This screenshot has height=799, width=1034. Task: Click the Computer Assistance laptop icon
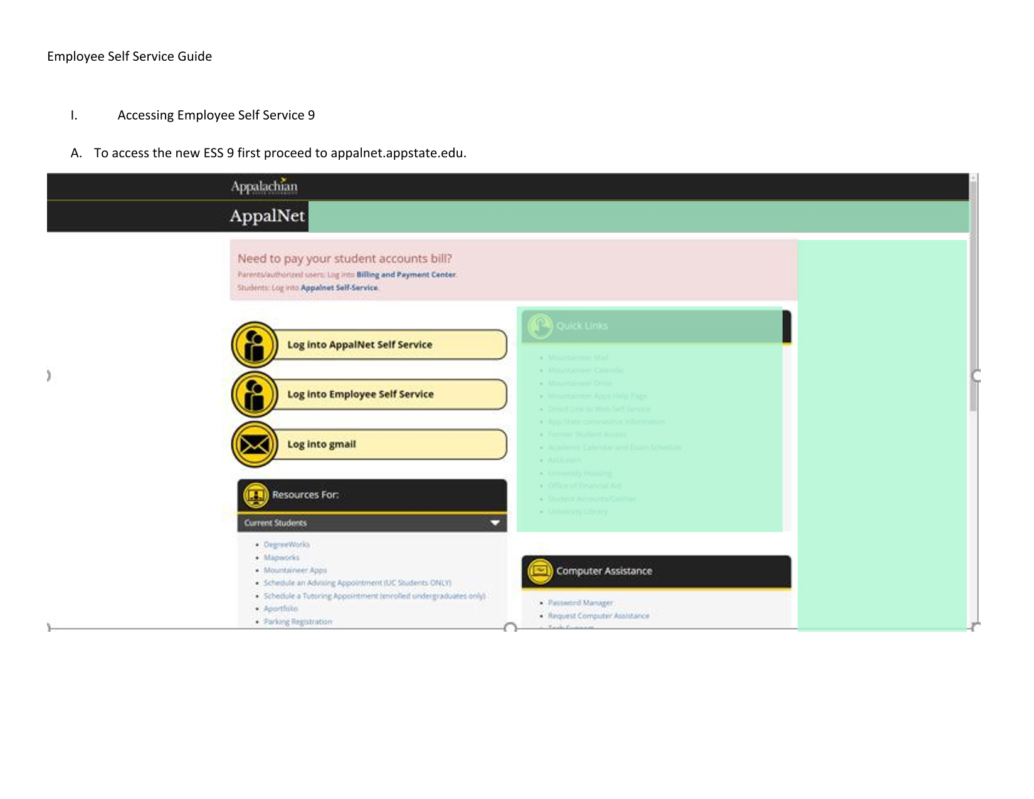coord(540,571)
